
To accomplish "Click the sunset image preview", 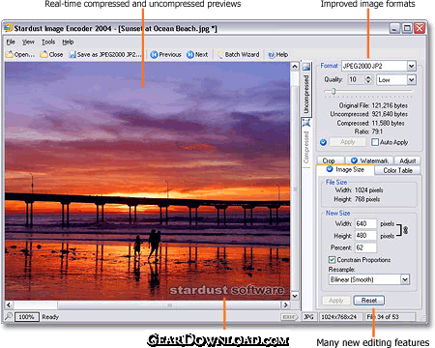I will click(x=147, y=181).
